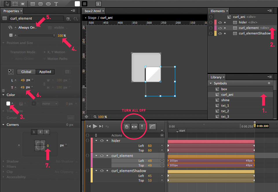Select the Transform tool
Image resolution: width=278 pixels, height=192 pixels.
click(15, 4)
